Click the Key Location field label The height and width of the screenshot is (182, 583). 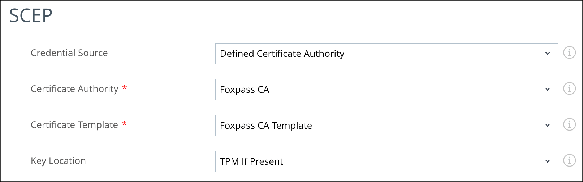[58, 161]
